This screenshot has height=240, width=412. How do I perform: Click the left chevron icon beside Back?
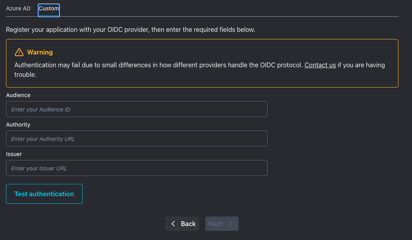pyautogui.click(x=173, y=224)
